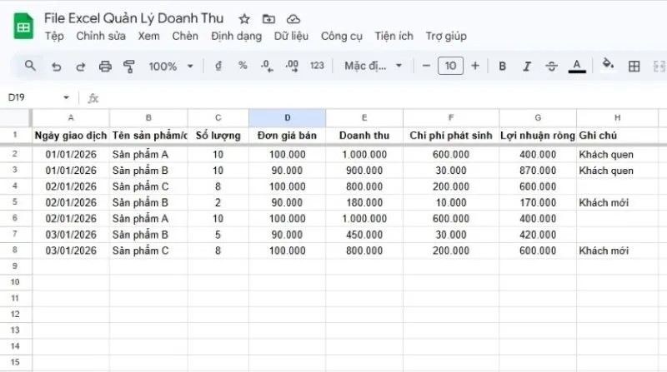Open the Chỉnh sửa menu
The image size is (667, 372).
coord(101,36)
